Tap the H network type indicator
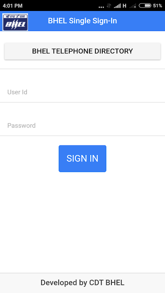Screen dimensions: 165x293 [124, 6]
